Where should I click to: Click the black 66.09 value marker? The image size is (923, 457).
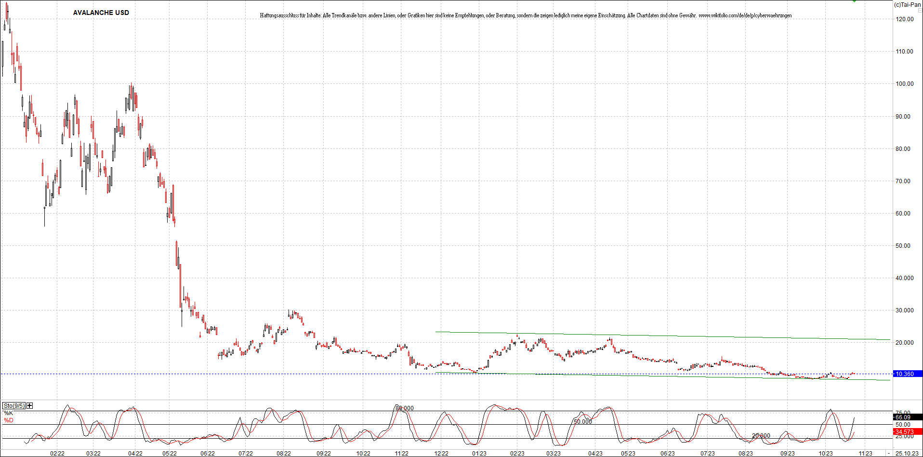pyautogui.click(x=905, y=417)
